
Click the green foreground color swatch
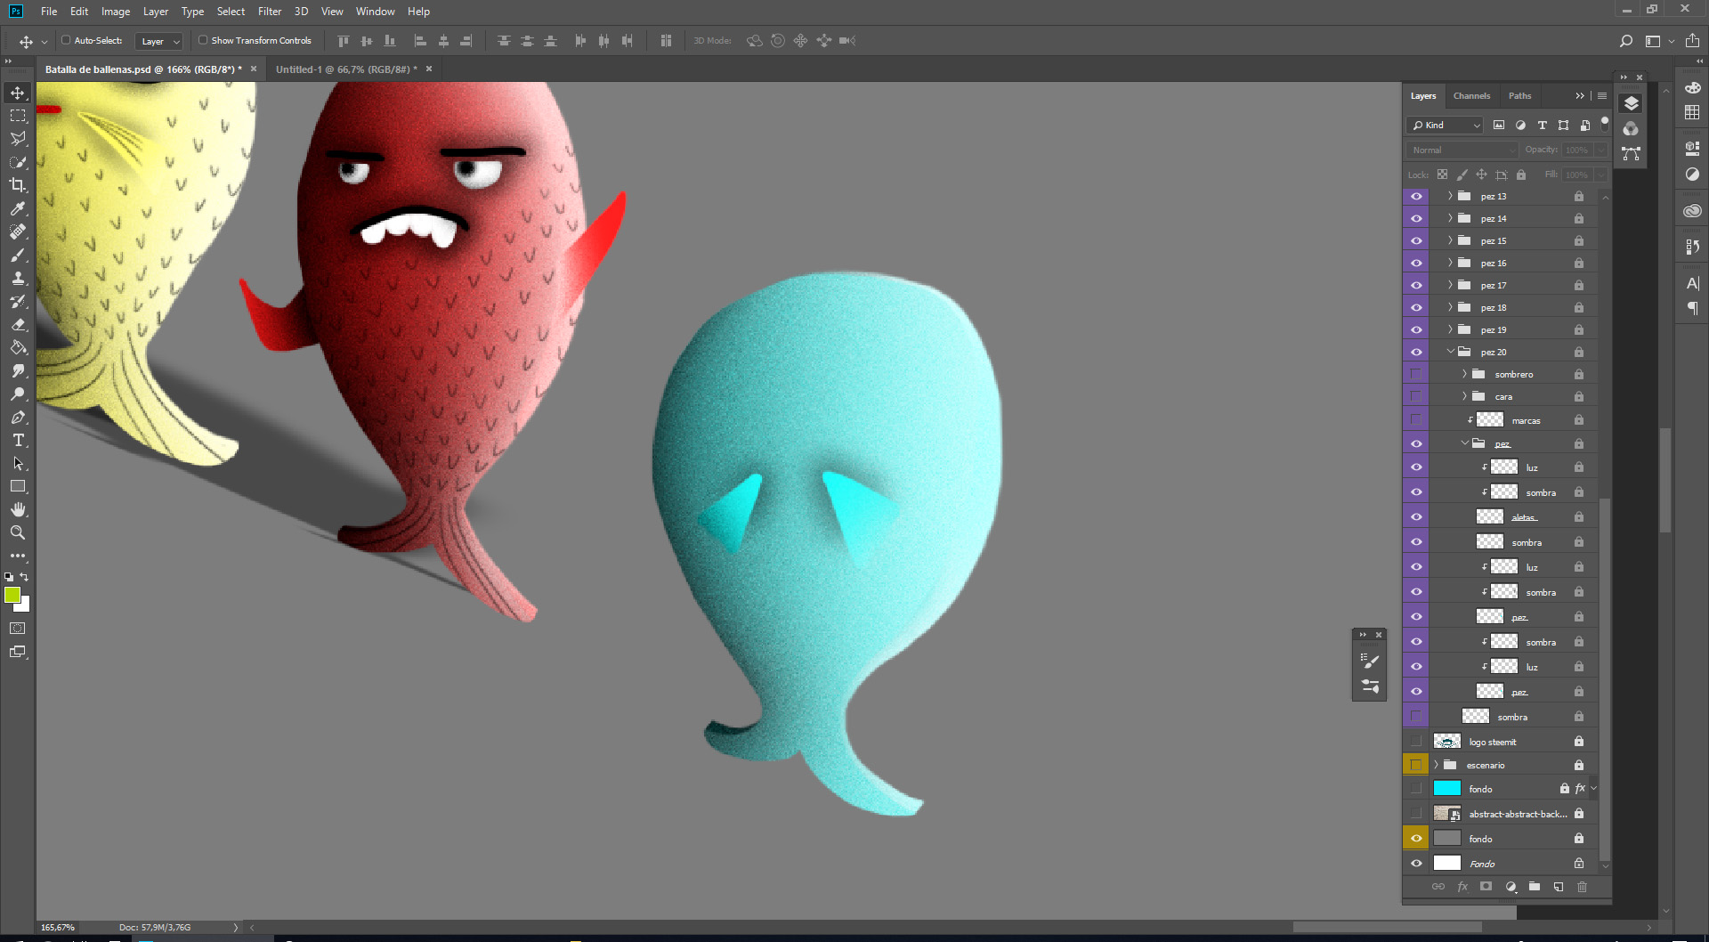pos(12,595)
